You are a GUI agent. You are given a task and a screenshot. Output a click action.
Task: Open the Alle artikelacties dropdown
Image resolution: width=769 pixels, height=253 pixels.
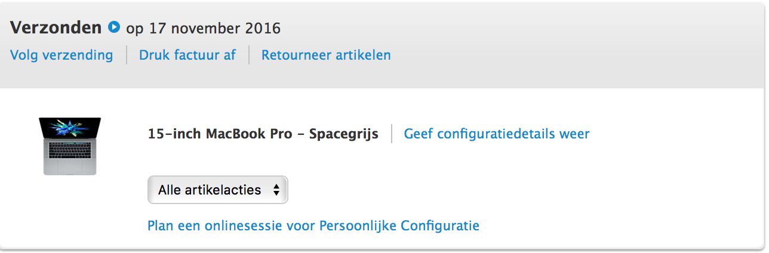[218, 190]
